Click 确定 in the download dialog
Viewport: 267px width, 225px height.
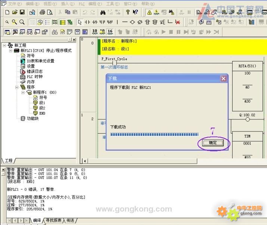[213, 143]
